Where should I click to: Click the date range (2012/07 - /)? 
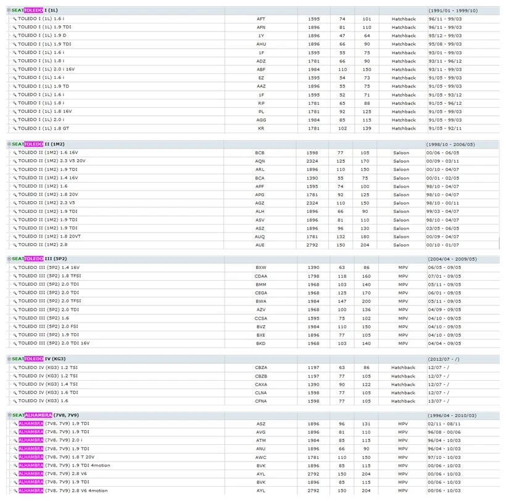(444, 359)
